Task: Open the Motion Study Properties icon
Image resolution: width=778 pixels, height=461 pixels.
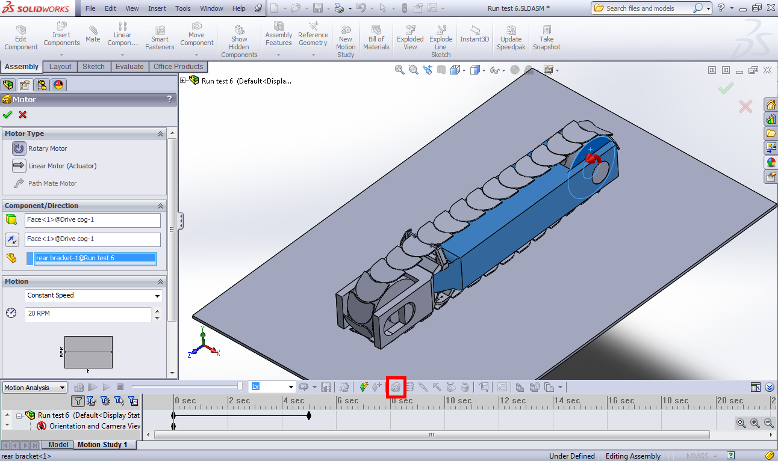Action: point(503,388)
